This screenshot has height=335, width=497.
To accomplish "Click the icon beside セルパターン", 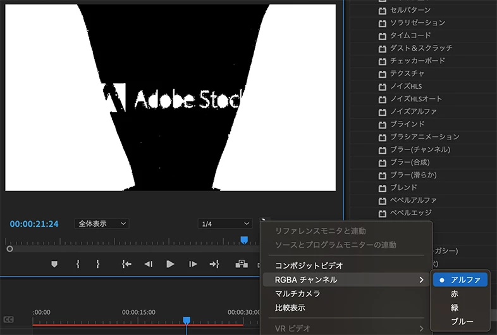I will click(383, 11).
